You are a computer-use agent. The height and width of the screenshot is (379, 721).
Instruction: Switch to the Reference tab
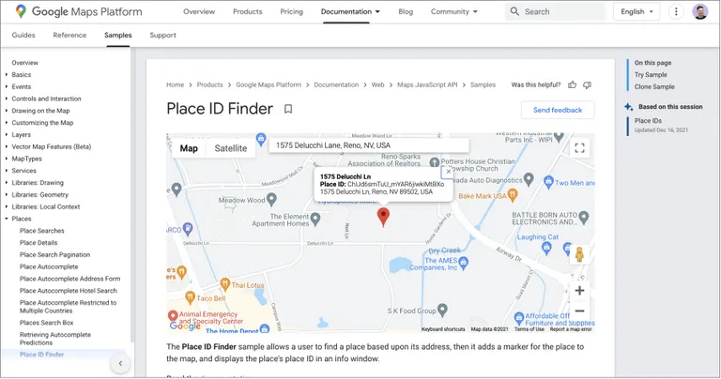(69, 35)
